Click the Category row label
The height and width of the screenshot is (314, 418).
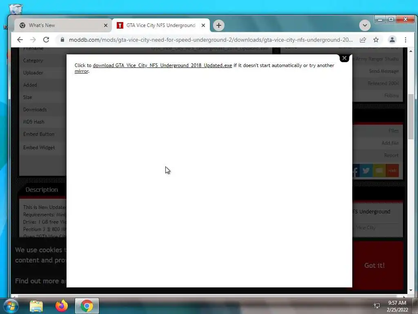point(33,61)
